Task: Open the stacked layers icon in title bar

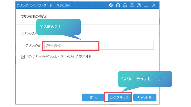Action: [x=118, y=5]
